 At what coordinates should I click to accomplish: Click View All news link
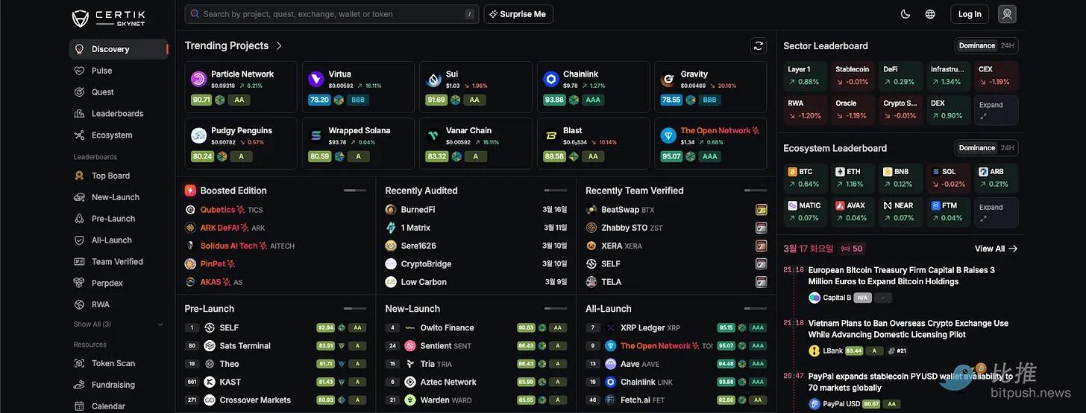pos(996,249)
